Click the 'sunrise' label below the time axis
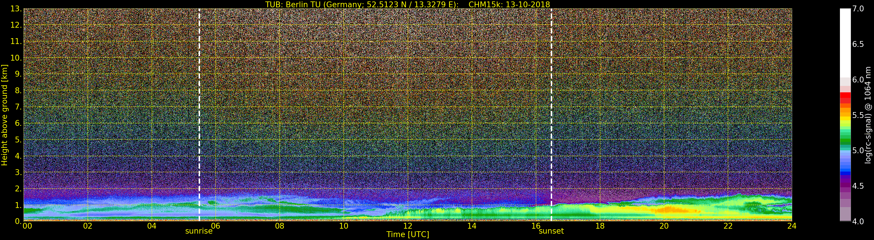Viewport: 874px width, 240px height. pos(199,231)
